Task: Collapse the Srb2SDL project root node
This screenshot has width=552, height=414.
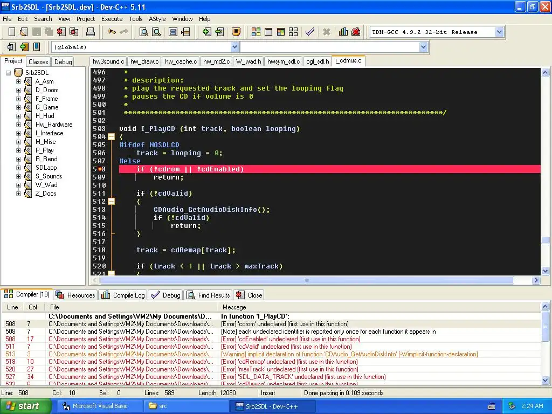Action: point(9,73)
